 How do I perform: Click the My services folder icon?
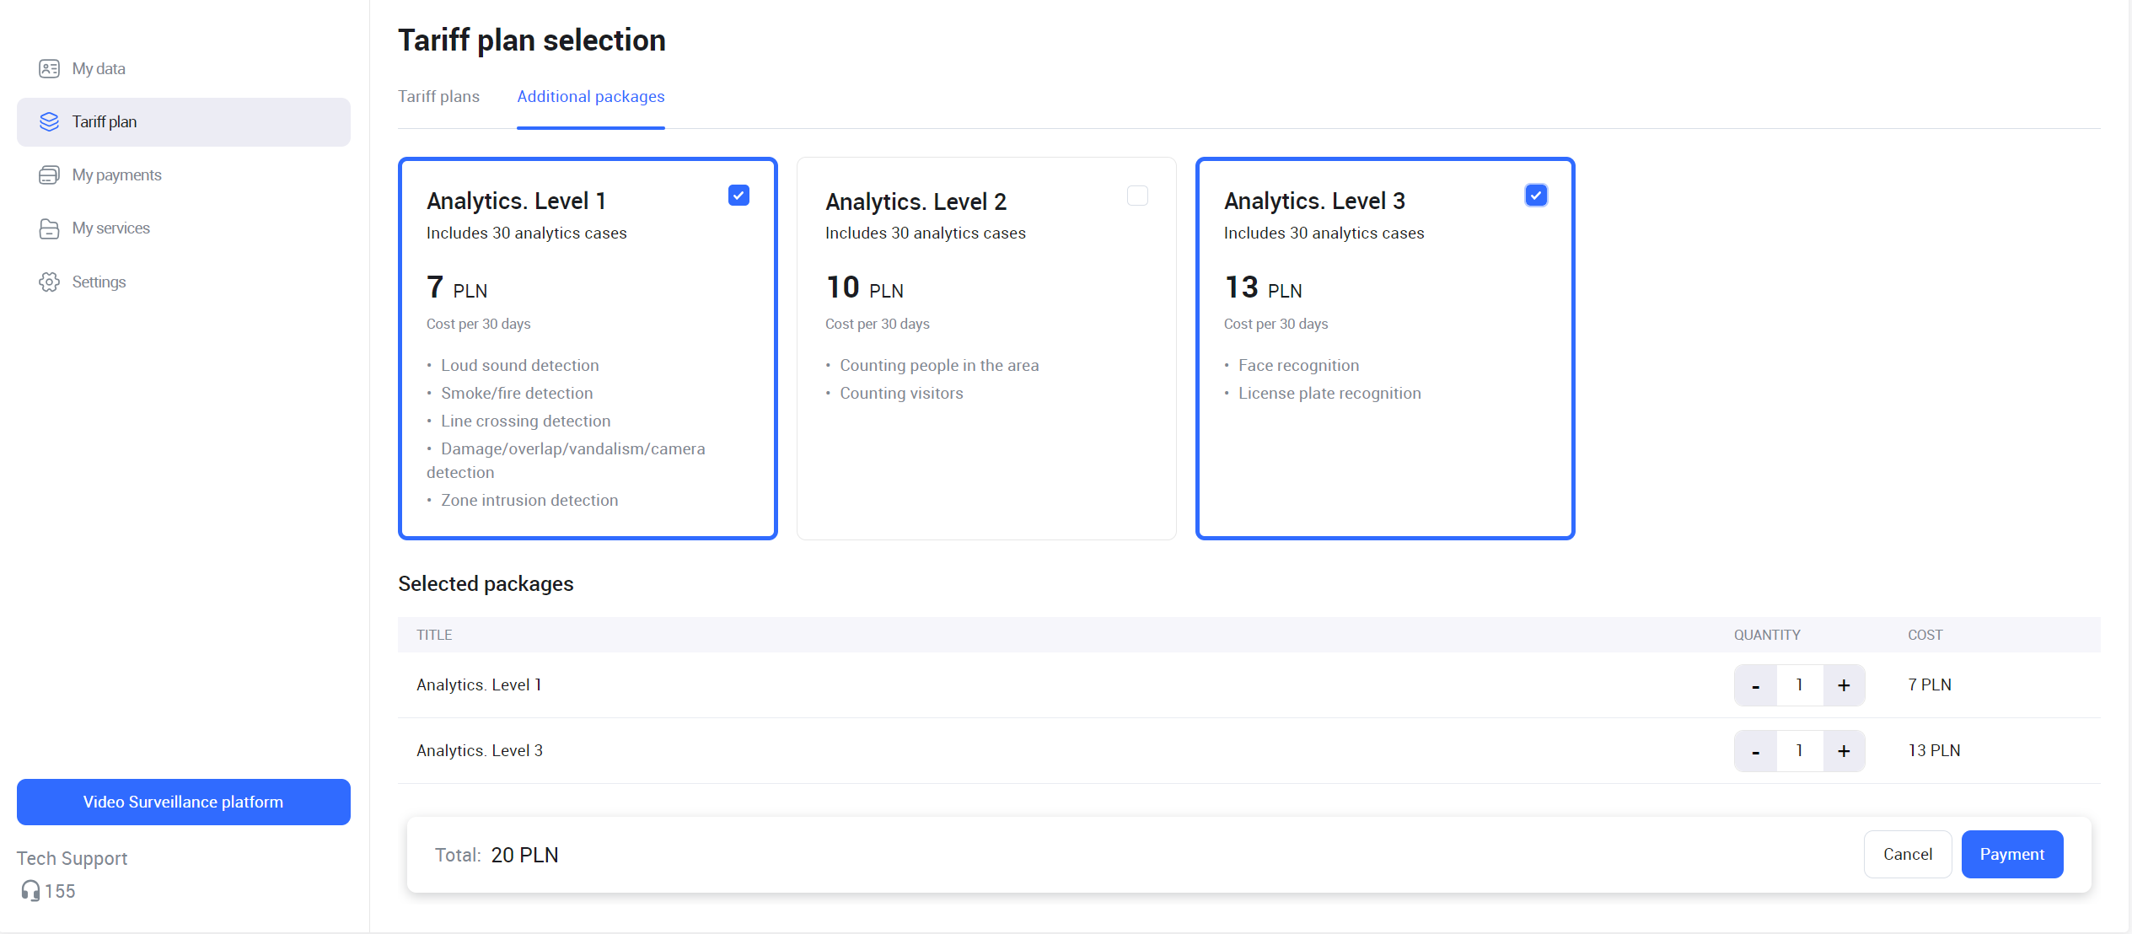coord(49,228)
